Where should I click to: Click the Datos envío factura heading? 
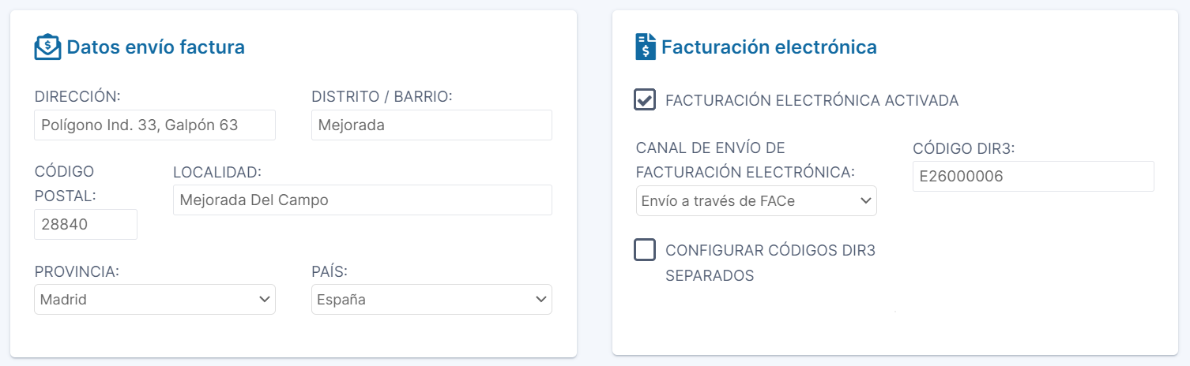coord(156,47)
